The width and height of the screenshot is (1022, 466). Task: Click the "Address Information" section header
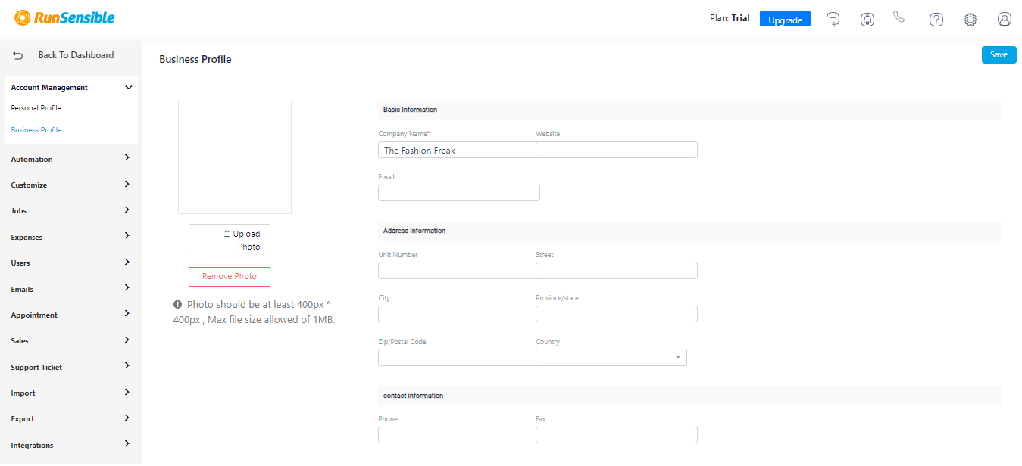pos(414,231)
